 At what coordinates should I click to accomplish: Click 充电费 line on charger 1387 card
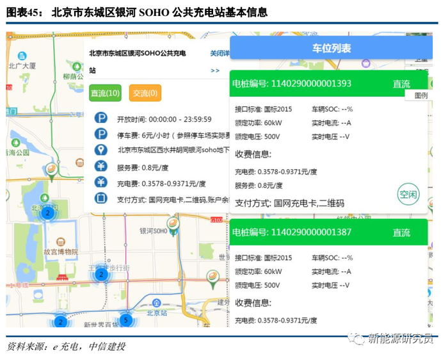click(x=276, y=321)
